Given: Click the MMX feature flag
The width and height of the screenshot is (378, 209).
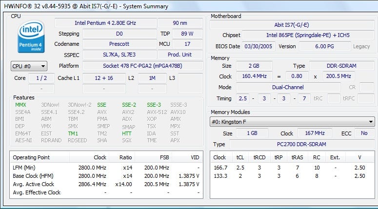Looking at the screenshot, I should point(20,105).
